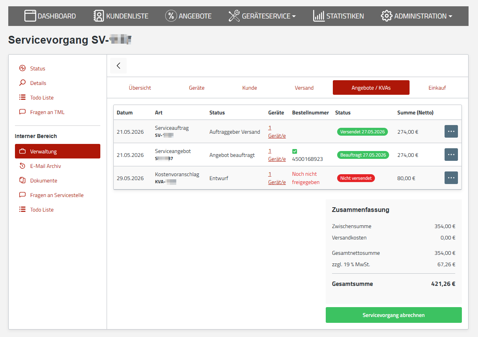Click the Dashboard window icon
The image size is (478, 337).
(30, 16)
